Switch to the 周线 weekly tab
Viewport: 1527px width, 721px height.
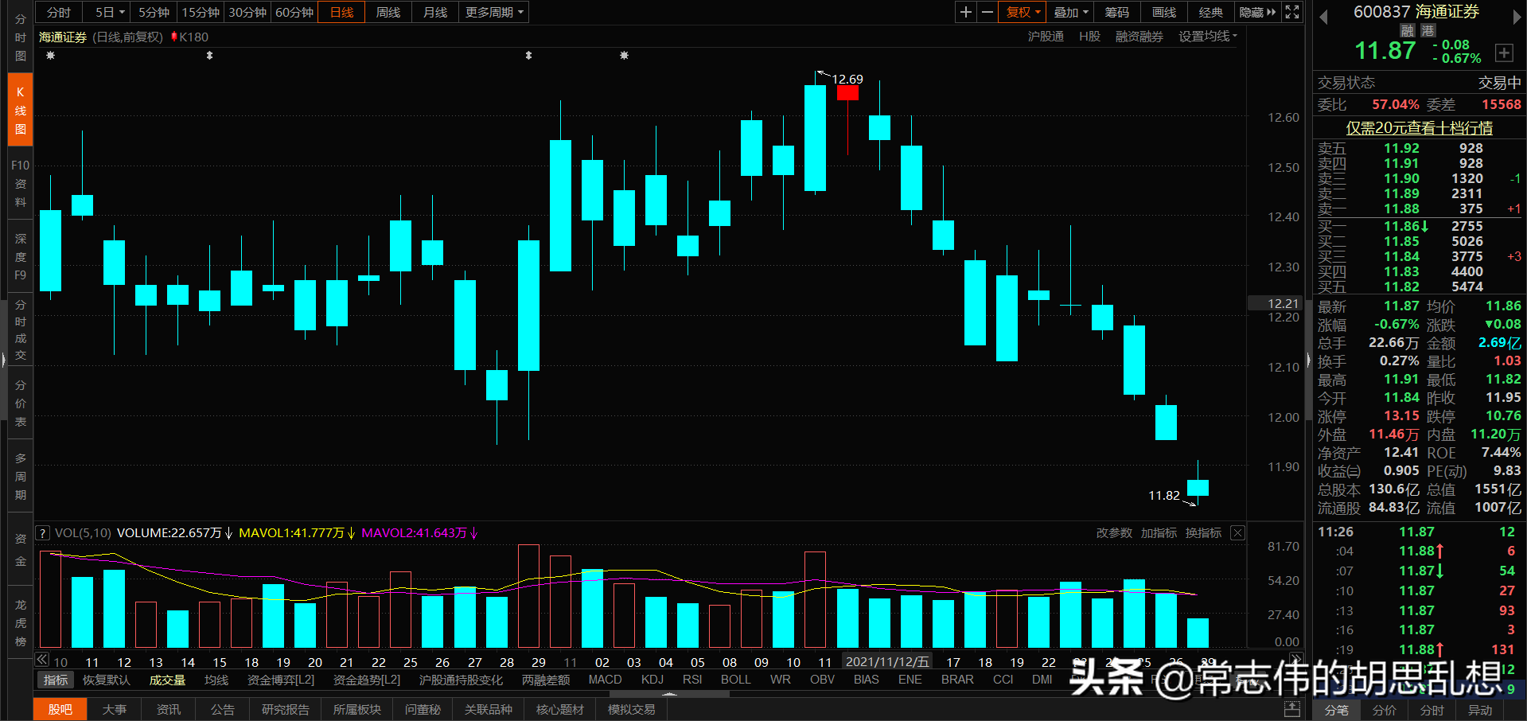388,12
